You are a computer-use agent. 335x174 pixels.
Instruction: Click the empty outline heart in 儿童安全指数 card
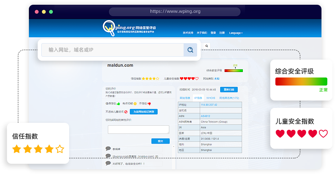tap(323, 134)
